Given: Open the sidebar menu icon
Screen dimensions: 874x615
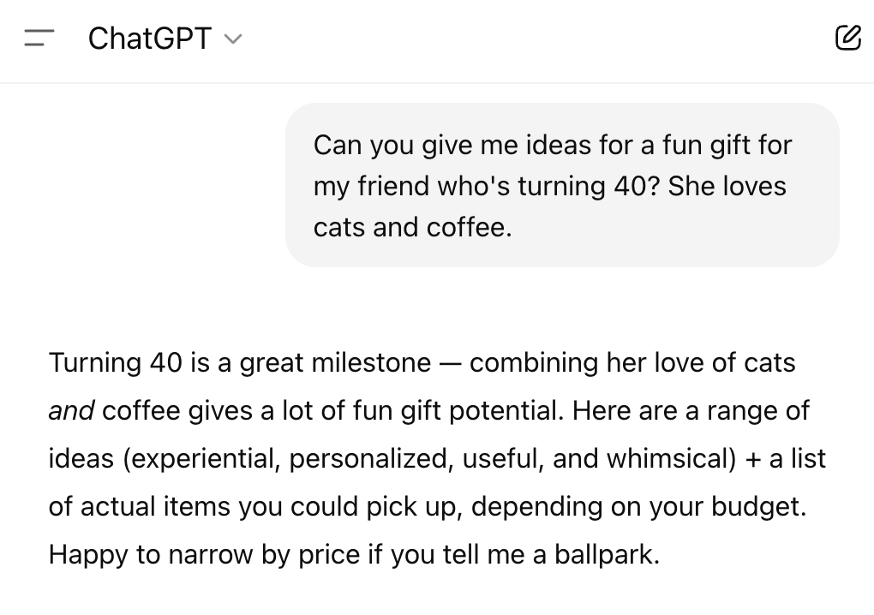Looking at the screenshot, I should click(39, 38).
